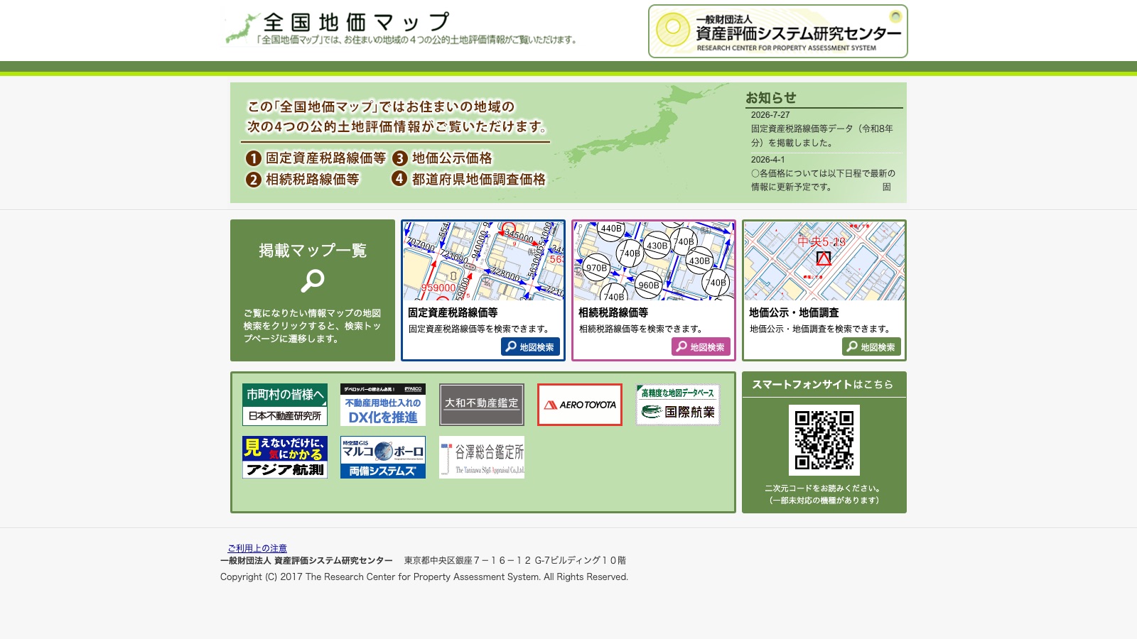Click the 地価公示・地価調査 map thumbnail
Viewport: 1137px width, 639px height.
[x=824, y=261]
